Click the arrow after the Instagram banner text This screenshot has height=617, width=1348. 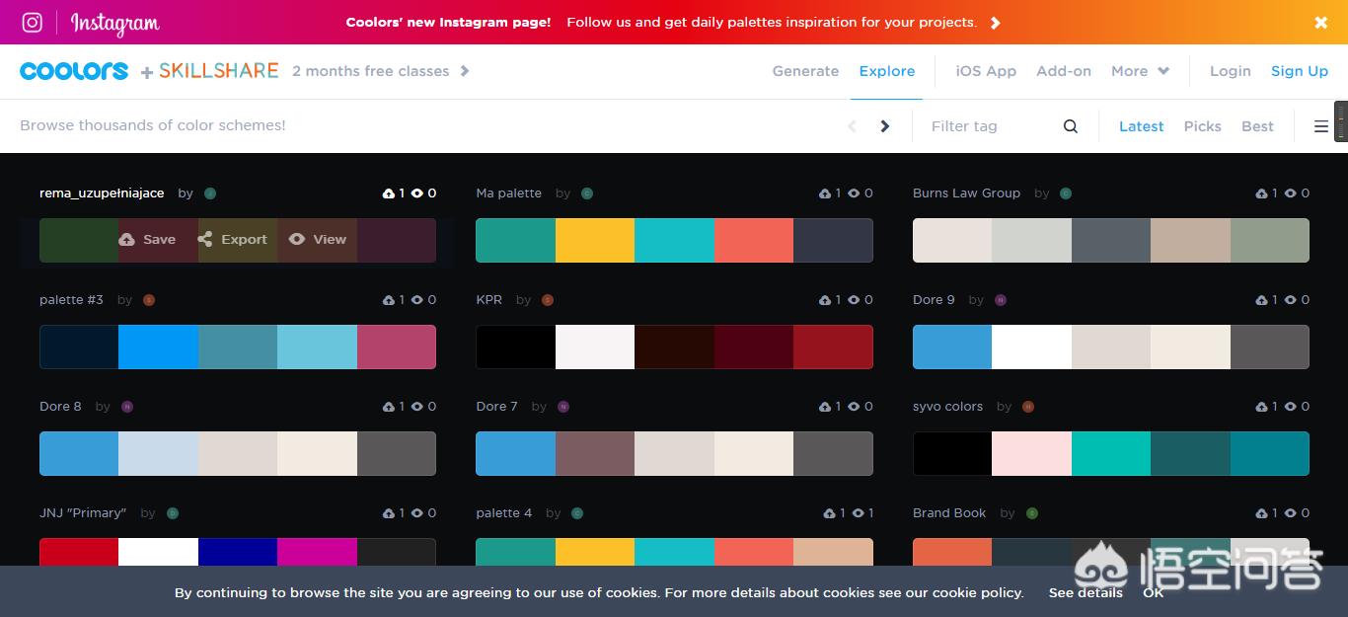coord(995,23)
